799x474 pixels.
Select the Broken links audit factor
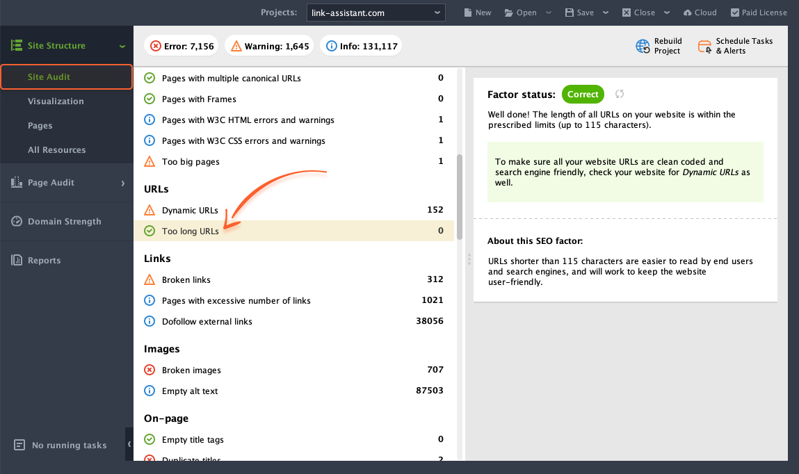pyautogui.click(x=293, y=279)
